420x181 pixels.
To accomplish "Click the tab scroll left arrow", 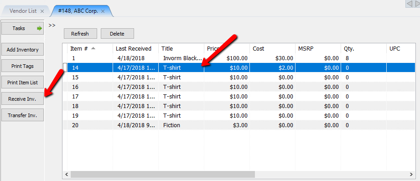I will 409,4.
